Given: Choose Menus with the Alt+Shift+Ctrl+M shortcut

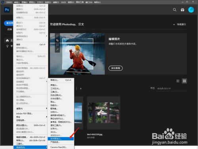Looking at the screenshot, I should 30,140.
